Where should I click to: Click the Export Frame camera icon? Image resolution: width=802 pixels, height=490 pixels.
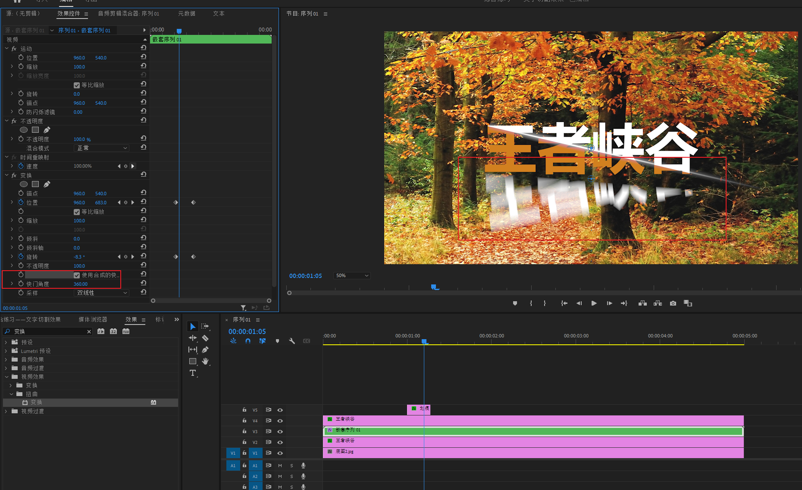coord(673,303)
